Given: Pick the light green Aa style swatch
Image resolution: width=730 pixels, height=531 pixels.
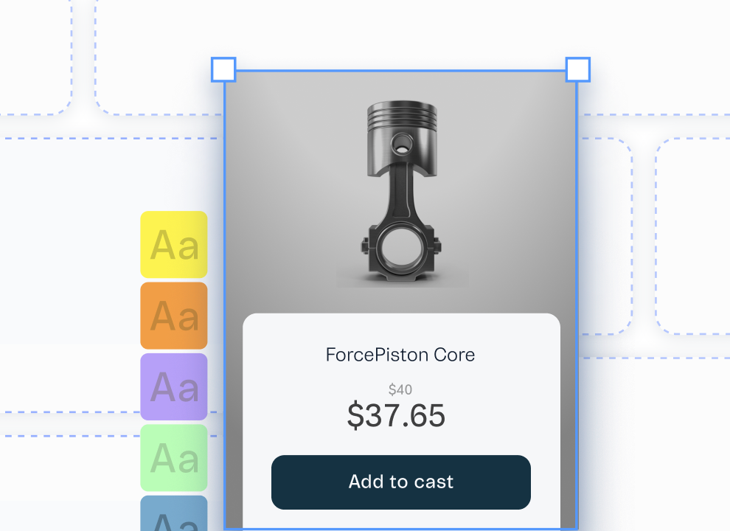Looking at the screenshot, I should pyautogui.click(x=174, y=457).
